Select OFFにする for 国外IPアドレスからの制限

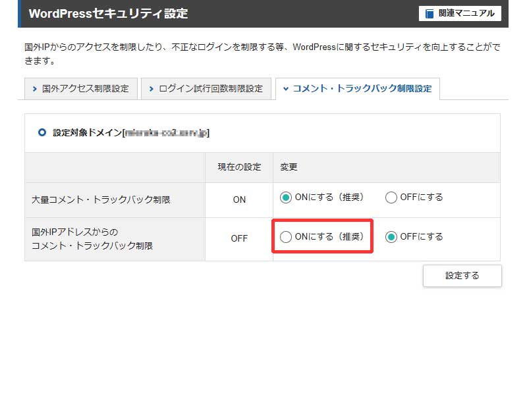click(x=391, y=237)
